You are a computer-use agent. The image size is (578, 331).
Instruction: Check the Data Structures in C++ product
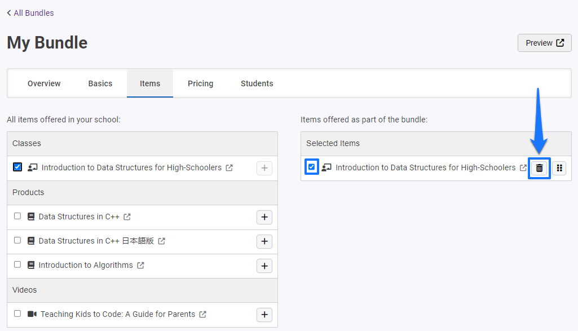coord(17,216)
